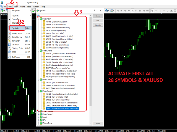Click the GBPJPY symbol coin icon
The height and width of the screenshot is (132, 177).
pos(44,88)
